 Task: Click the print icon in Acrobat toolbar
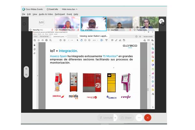[46, 40]
